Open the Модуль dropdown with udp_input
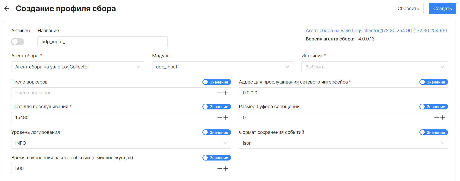Screen dimensions: 460x181 pos(222,67)
